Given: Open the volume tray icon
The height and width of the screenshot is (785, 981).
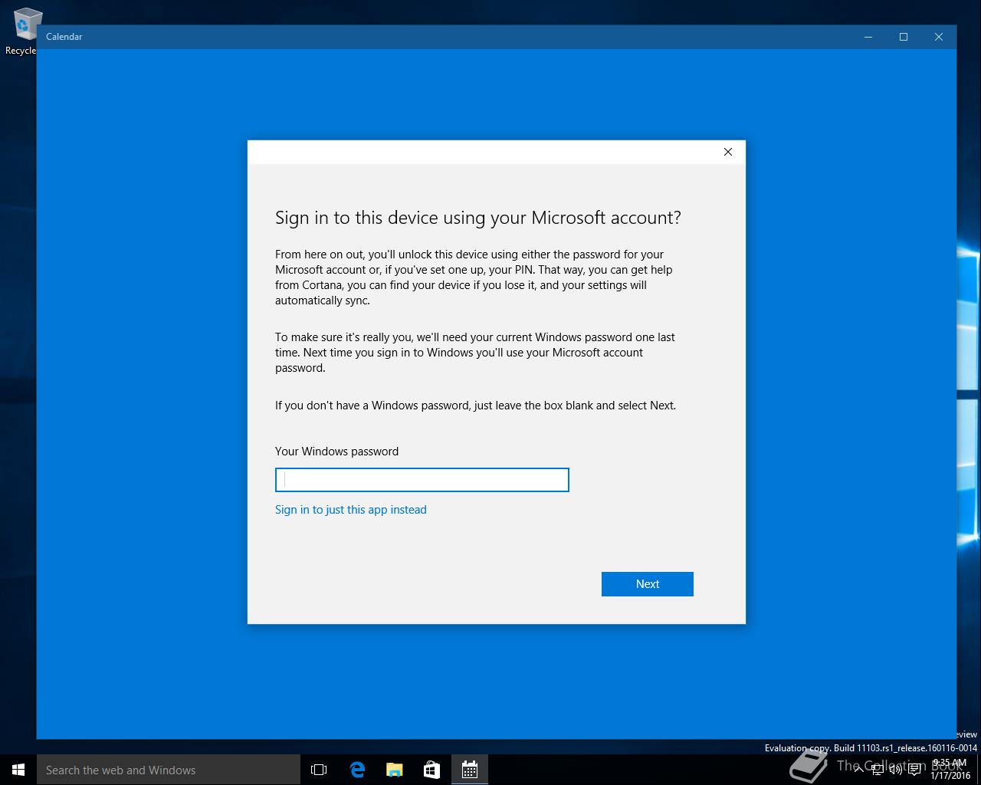Looking at the screenshot, I should [x=896, y=770].
